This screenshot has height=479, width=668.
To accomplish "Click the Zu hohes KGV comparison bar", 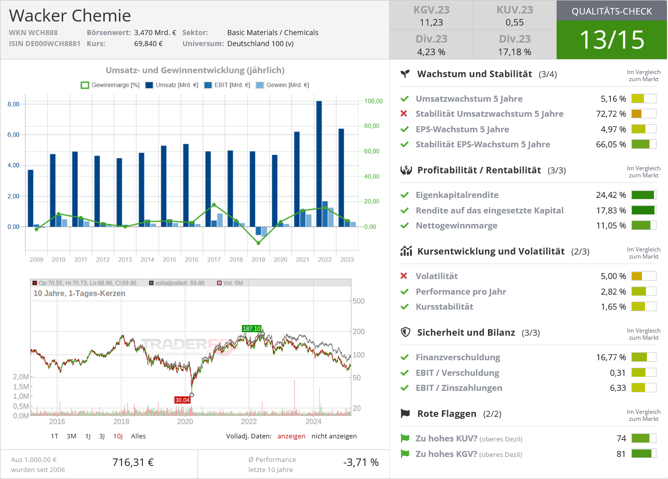I will point(644,454).
